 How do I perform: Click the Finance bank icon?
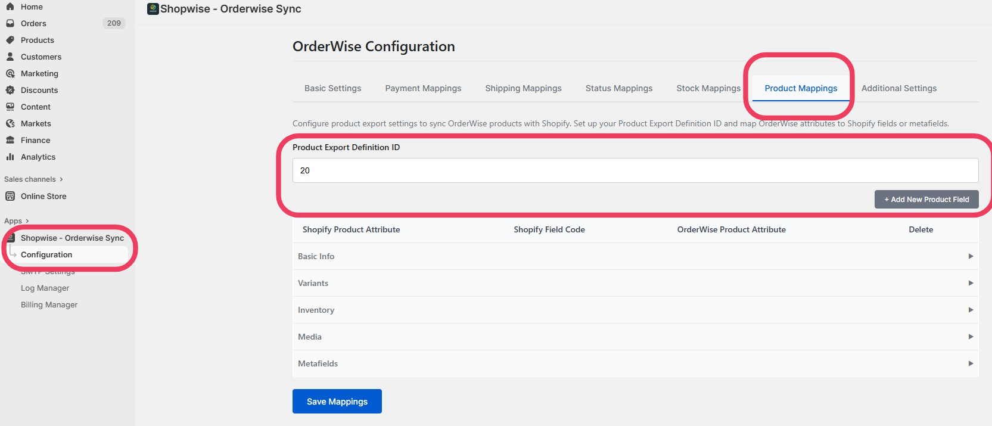point(10,140)
